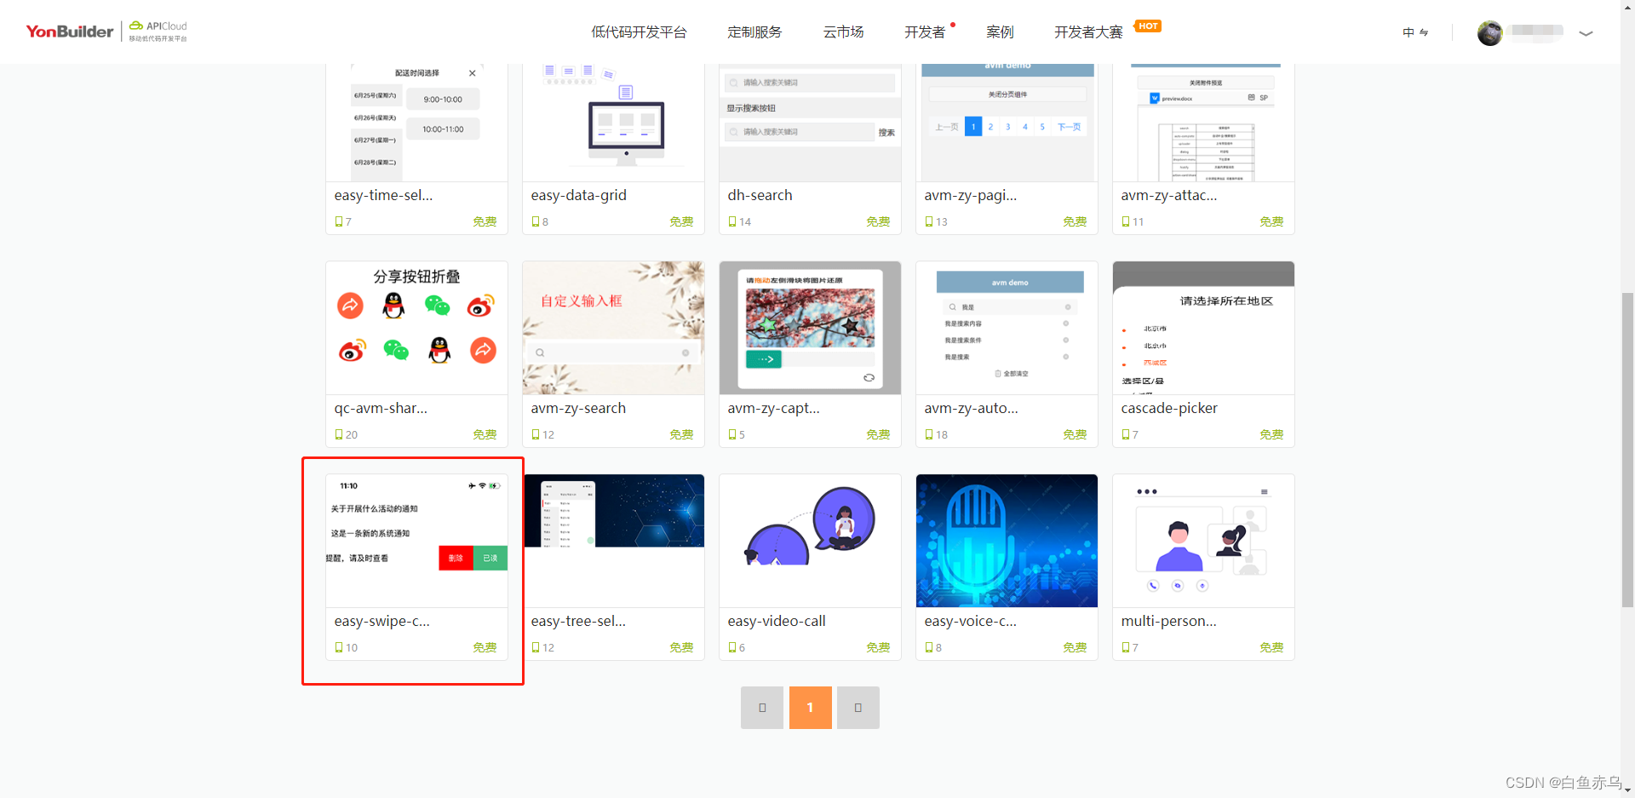Open easy-video-call module thumbnail

coord(810,541)
